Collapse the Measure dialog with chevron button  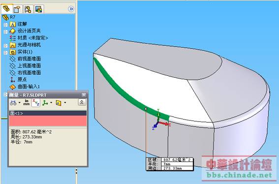click(x=82, y=102)
